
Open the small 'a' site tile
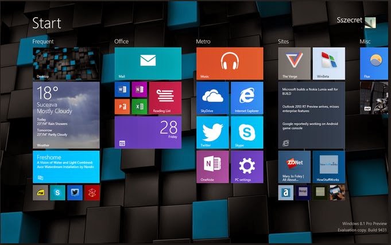286,193
